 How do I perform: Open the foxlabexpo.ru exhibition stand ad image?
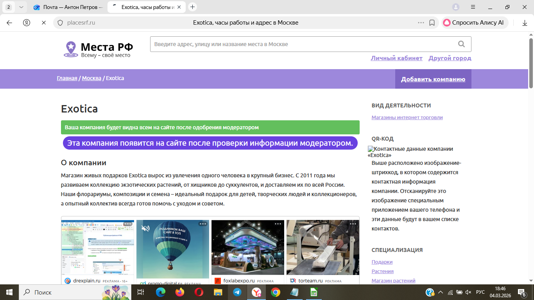pyautogui.click(x=248, y=248)
